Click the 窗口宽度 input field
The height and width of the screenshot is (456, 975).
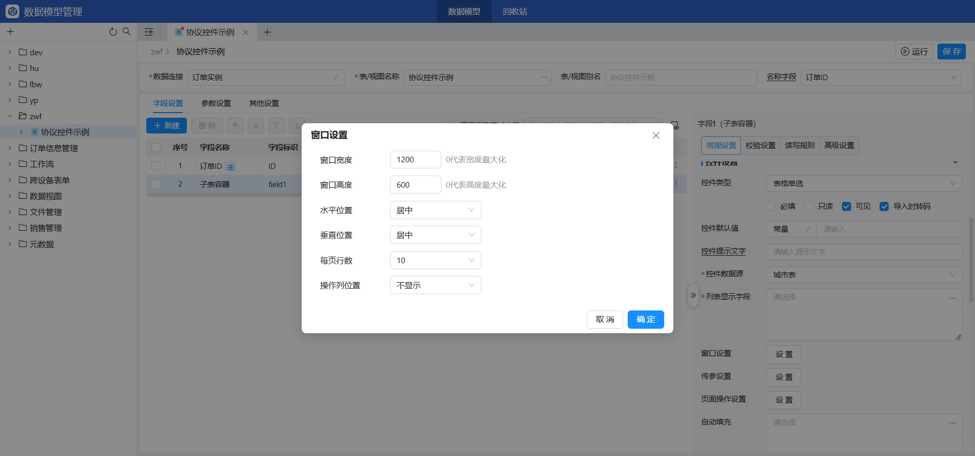click(x=415, y=159)
